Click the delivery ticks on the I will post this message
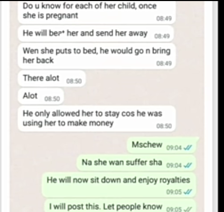Image resolution: width=224 pixels, height=212 pixels. 188,209
